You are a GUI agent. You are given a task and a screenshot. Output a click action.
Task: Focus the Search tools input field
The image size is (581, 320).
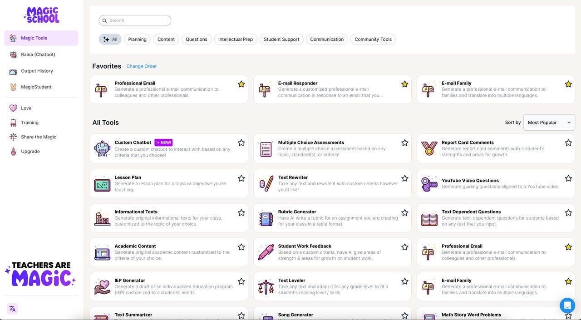pyautogui.click(x=135, y=20)
